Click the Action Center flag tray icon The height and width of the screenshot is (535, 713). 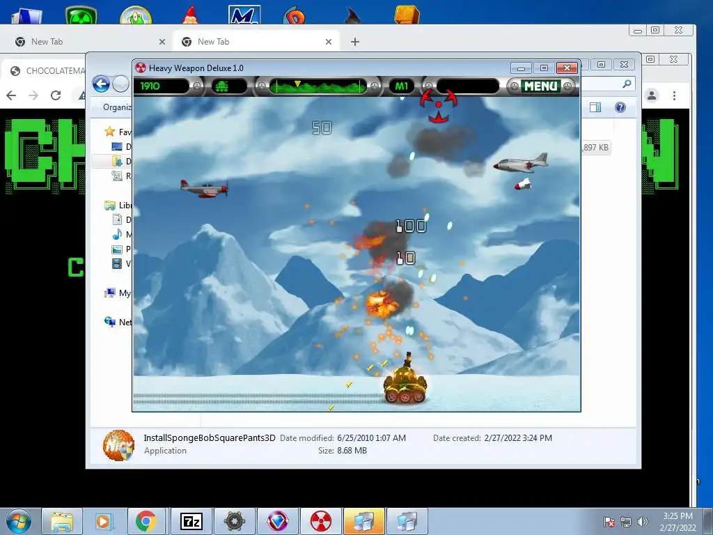(x=609, y=522)
